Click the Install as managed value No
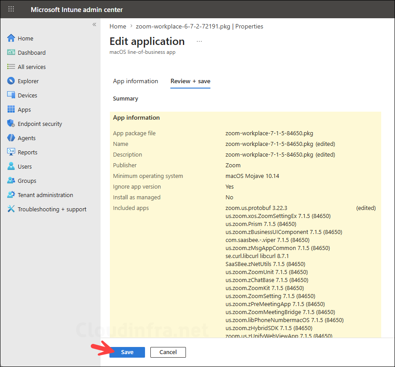The width and height of the screenshot is (395, 367). pos(229,197)
